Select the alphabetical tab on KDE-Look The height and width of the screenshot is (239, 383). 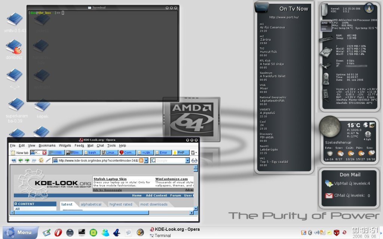point(91,204)
